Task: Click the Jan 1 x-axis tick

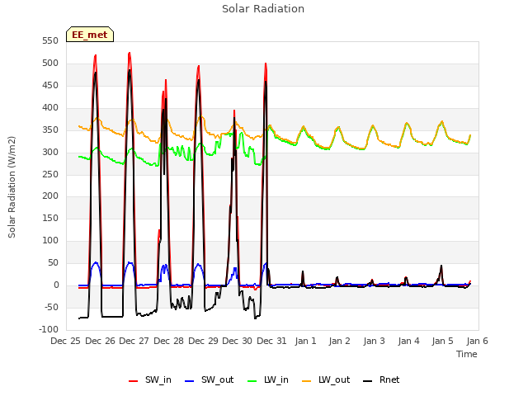Action: pyautogui.click(x=306, y=341)
